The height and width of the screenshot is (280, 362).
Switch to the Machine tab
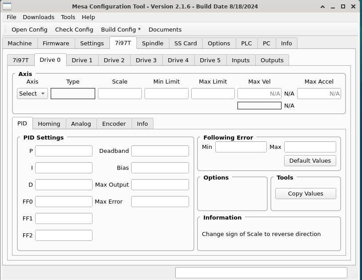[x=20, y=44]
